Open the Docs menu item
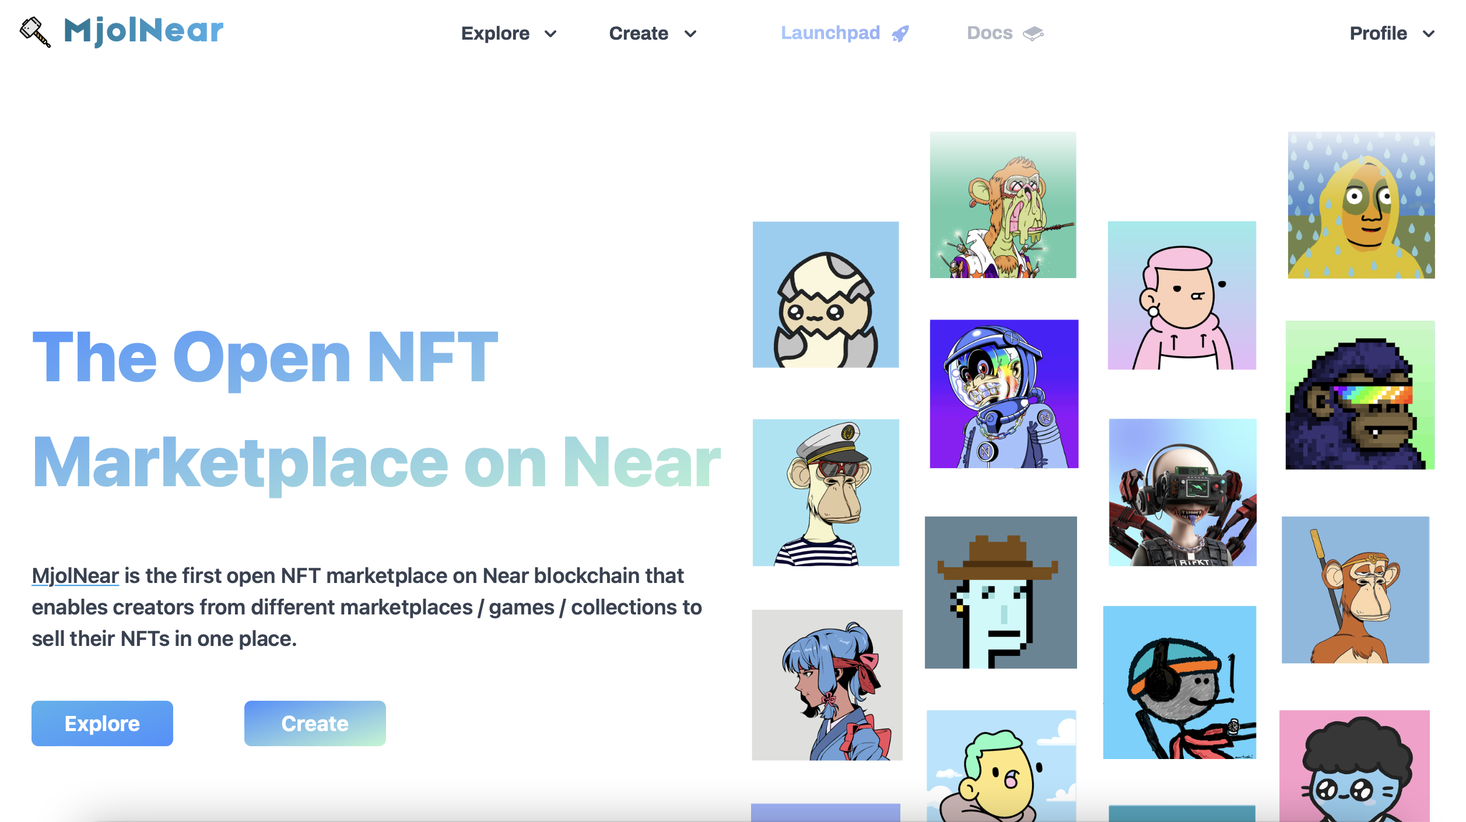 (990, 33)
